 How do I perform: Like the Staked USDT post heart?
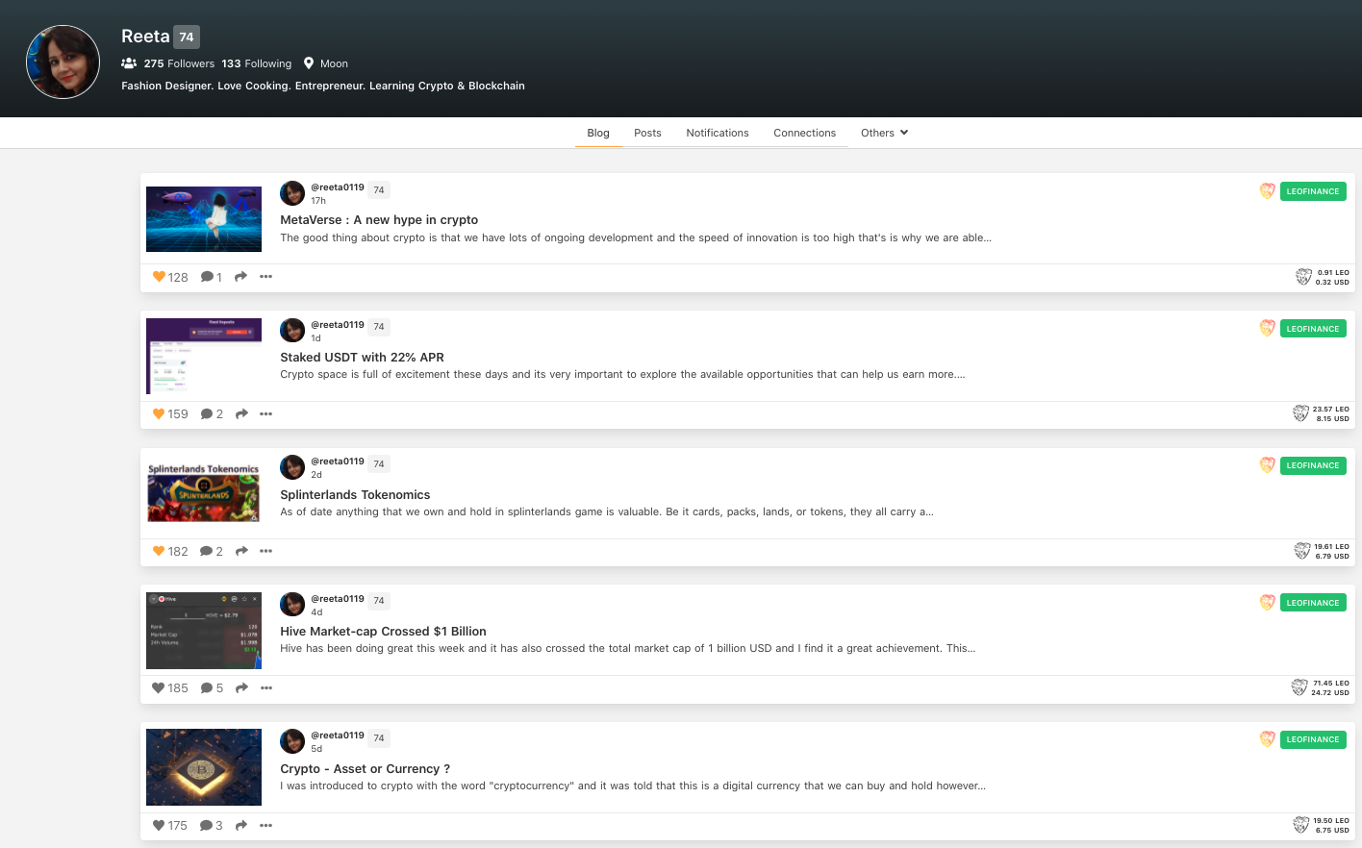pos(159,414)
